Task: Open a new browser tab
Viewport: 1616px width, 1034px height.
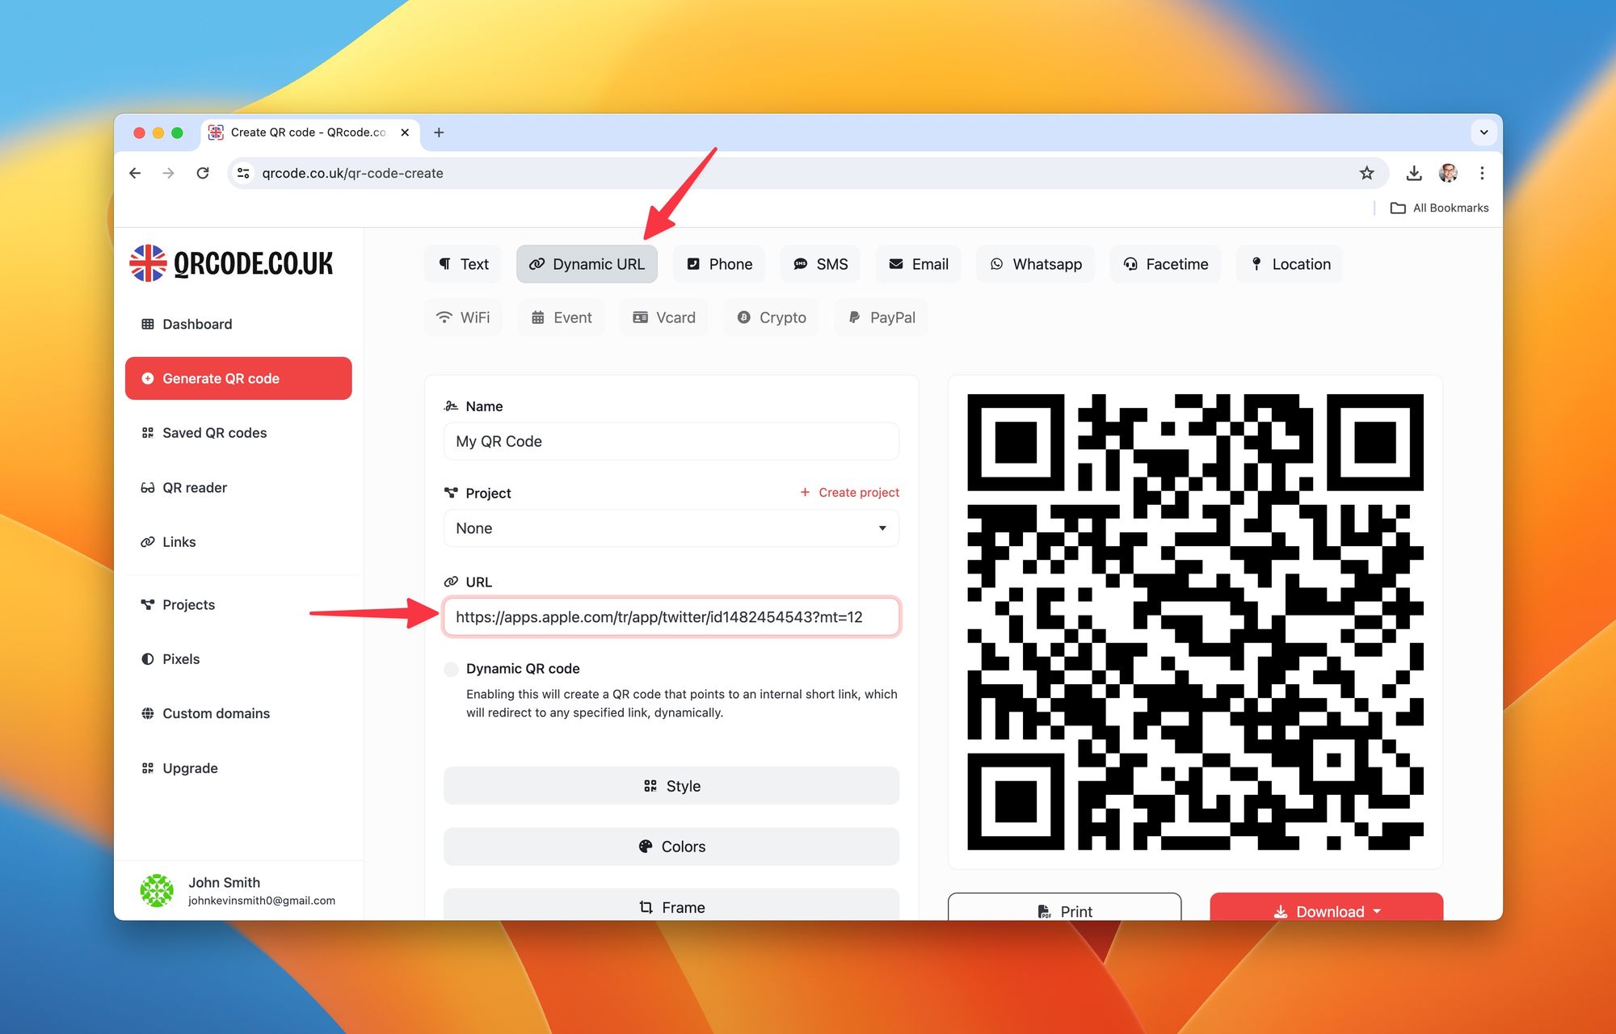Action: click(x=439, y=132)
